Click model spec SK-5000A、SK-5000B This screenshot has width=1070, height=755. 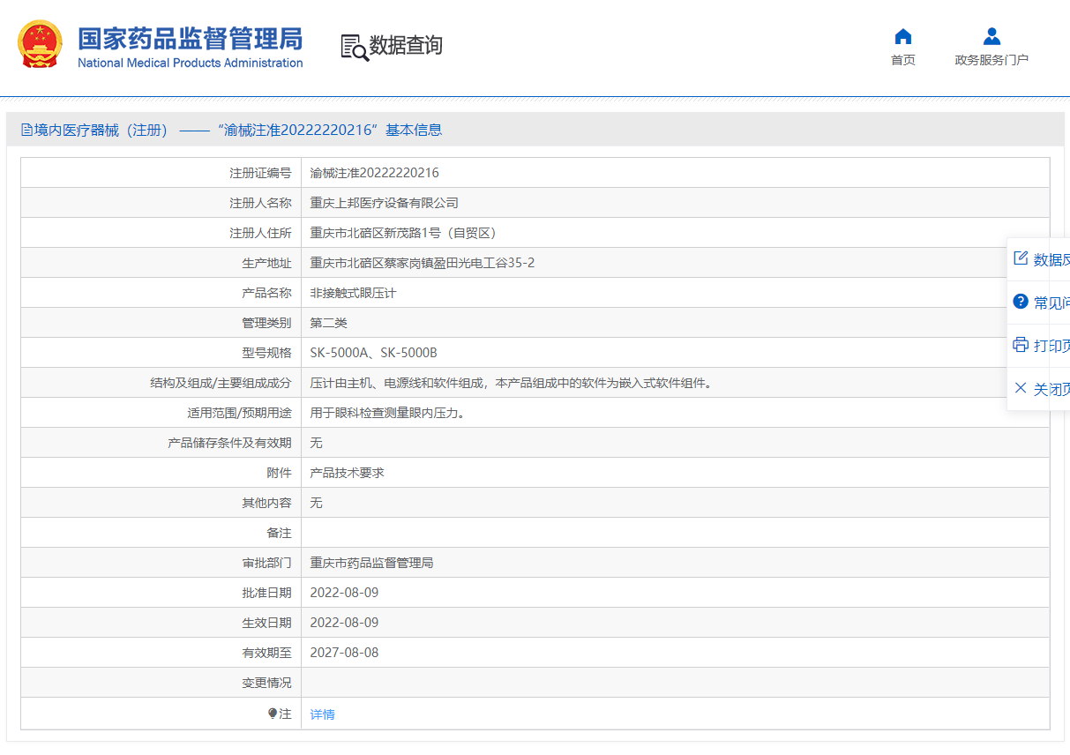[x=374, y=353]
